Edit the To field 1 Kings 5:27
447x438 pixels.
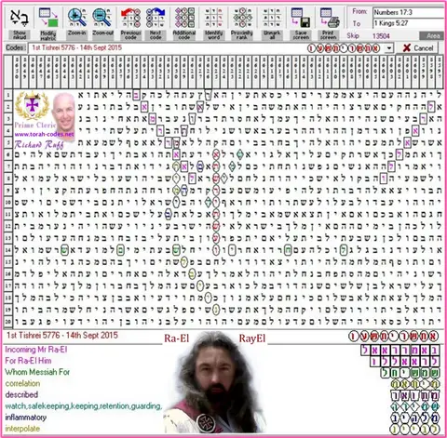409,23
